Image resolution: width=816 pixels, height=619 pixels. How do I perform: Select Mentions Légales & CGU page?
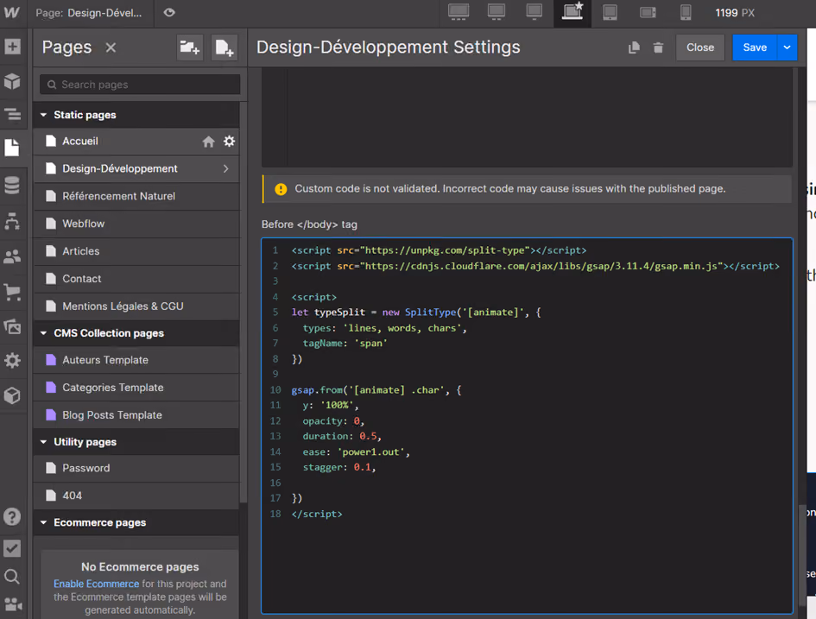pos(136,306)
